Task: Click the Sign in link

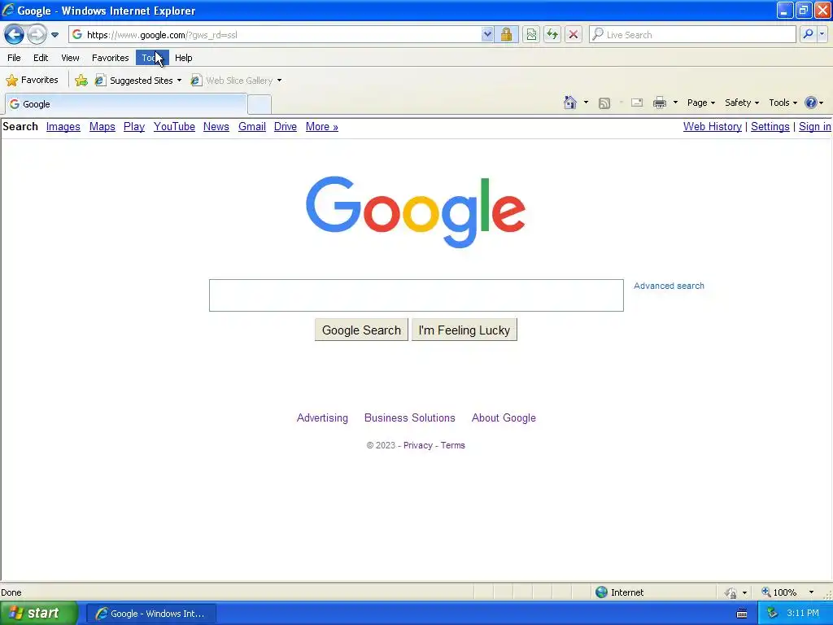Action: 814,126
